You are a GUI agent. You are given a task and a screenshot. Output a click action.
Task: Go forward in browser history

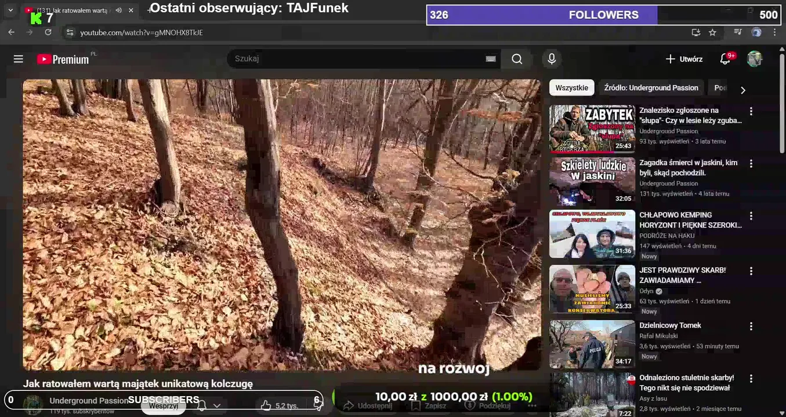pyautogui.click(x=30, y=32)
